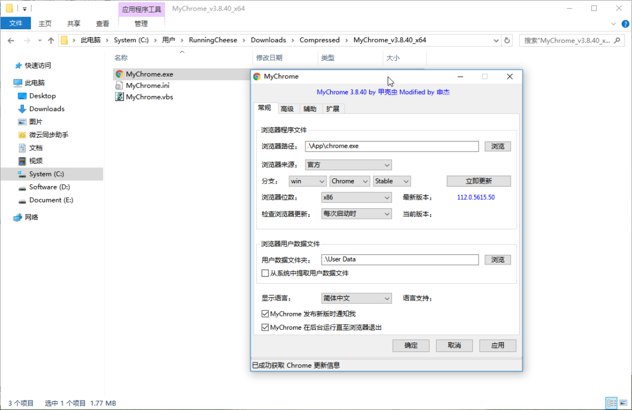632x410 pixels.
Task: Click RunningCheese in the address breadcrumb
Action: [x=213, y=40]
